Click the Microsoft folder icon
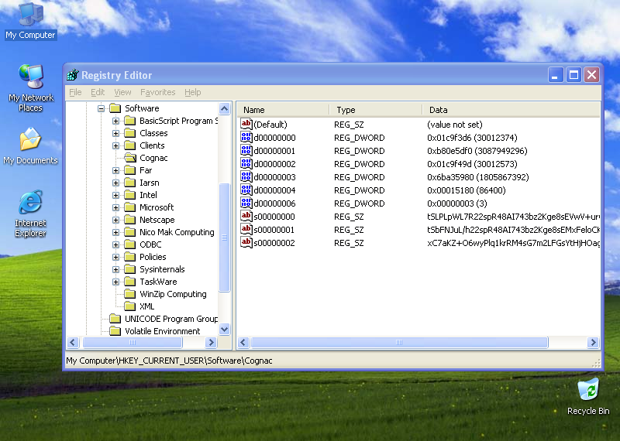The image size is (620, 441). point(129,207)
